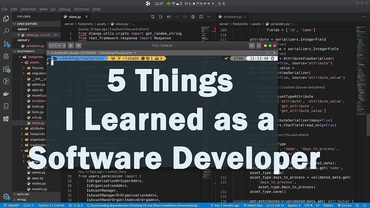Switch to the serializers.py tab
Image resolution: width=370 pixels, height=208 pixels.
pos(232,17)
